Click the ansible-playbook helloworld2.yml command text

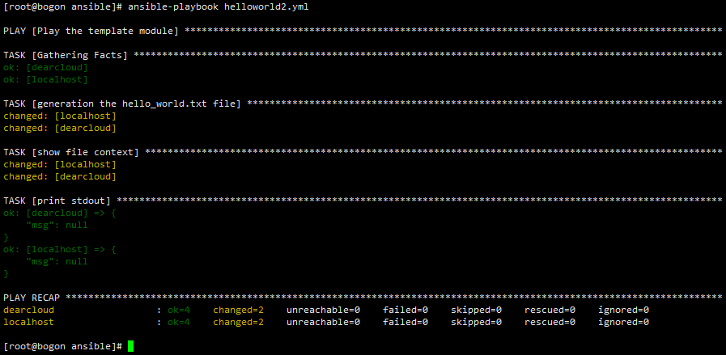pos(219,7)
